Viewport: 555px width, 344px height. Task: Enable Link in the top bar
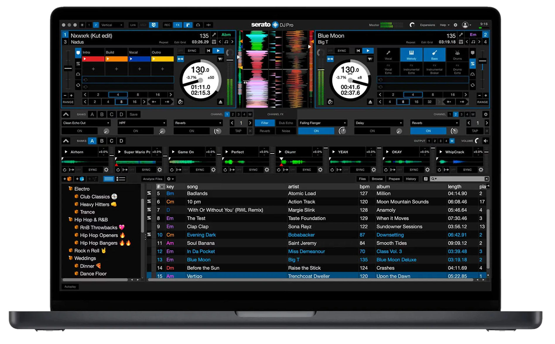pos(133,25)
